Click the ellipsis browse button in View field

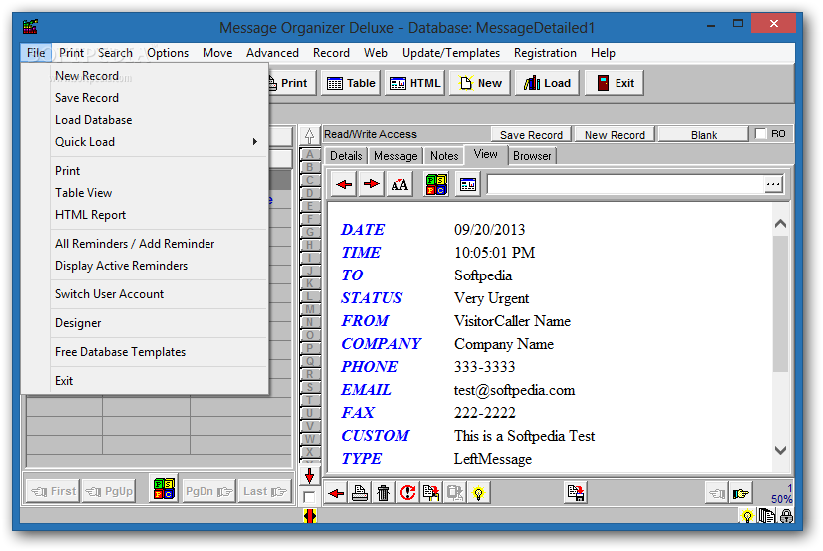click(772, 184)
